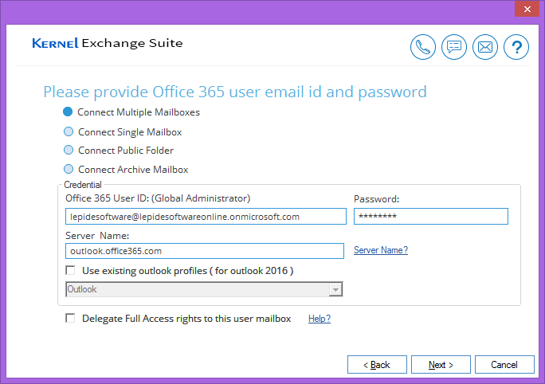Expand the Outlook profile dropdown arrow
The height and width of the screenshot is (384, 545).
click(335, 289)
